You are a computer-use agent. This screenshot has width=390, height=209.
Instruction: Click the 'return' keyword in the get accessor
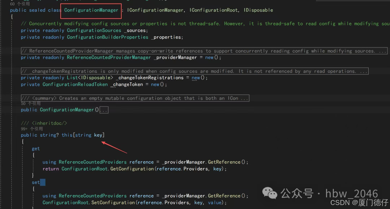pos(51,169)
